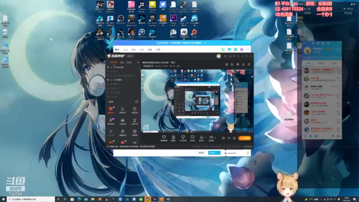Click the camera source icon in bottom toolbar
Image resolution: width=359 pixels, height=202 pixels.
[173, 138]
